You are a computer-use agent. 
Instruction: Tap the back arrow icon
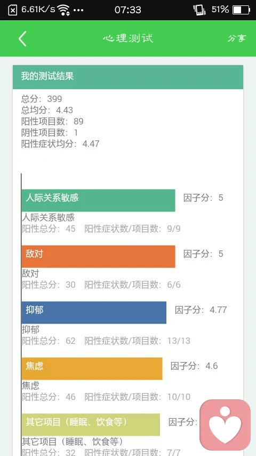tap(22, 38)
